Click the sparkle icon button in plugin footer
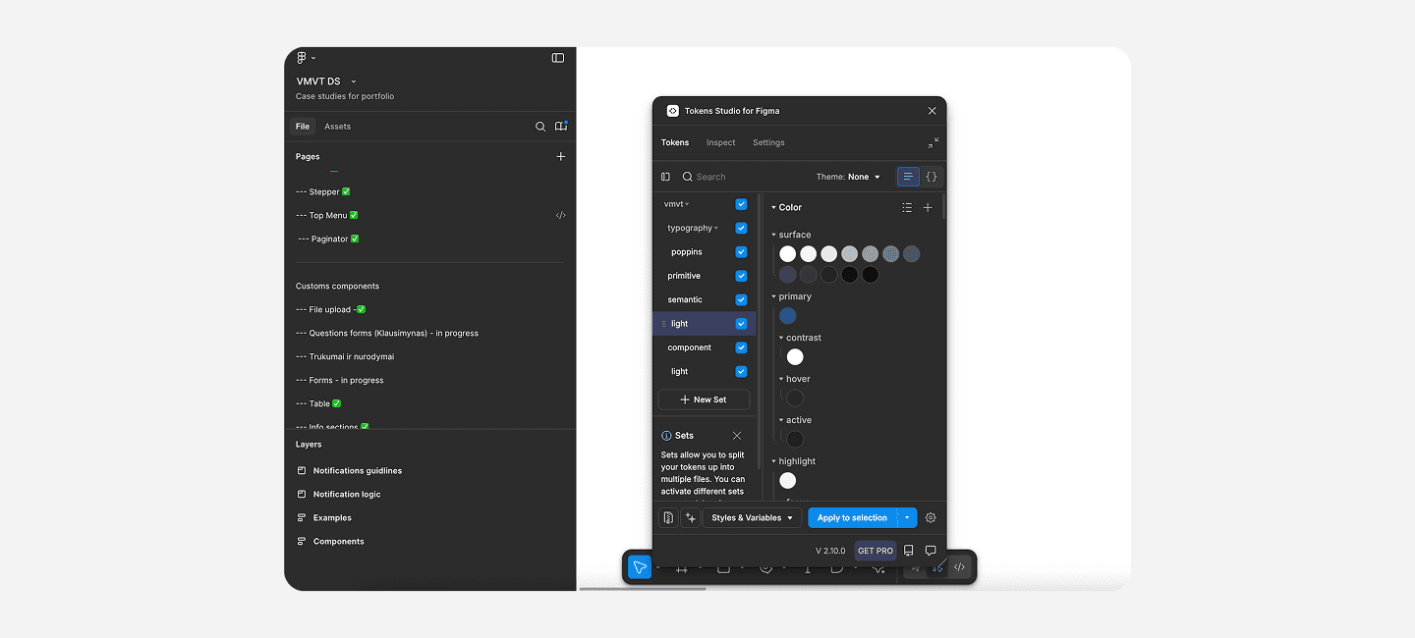Screen dimensions: 1415x638 (690, 517)
